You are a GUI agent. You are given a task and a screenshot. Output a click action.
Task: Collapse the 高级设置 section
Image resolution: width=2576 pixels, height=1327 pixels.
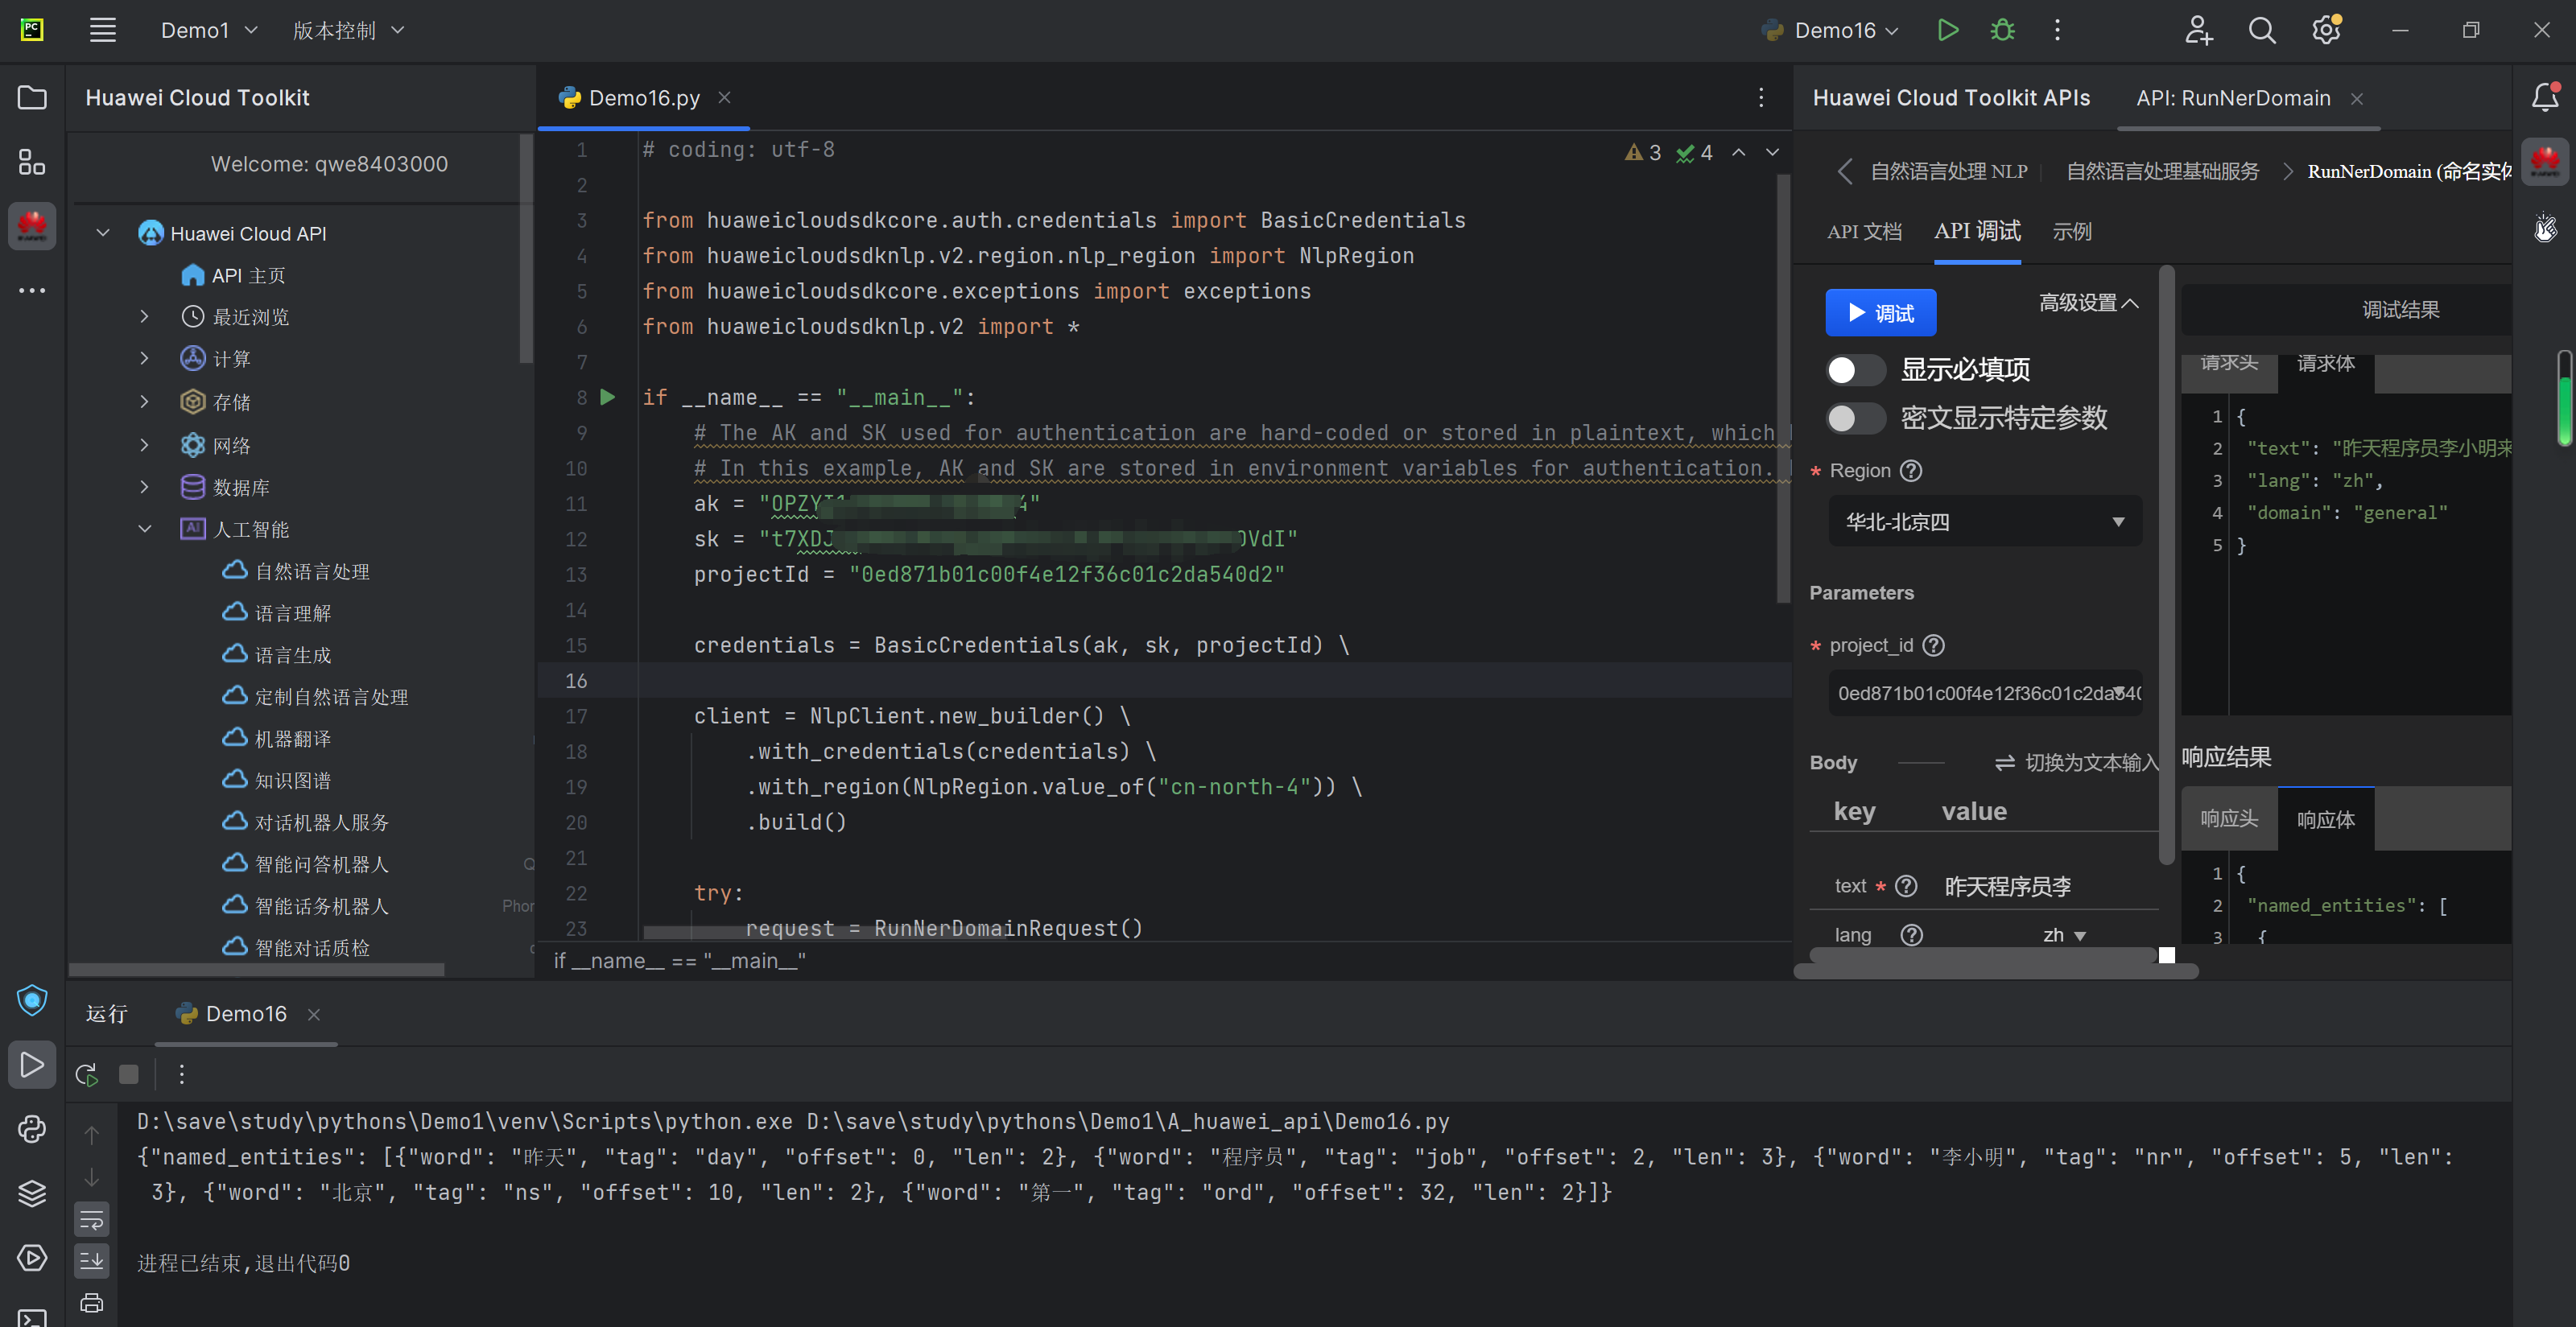(x=2088, y=303)
